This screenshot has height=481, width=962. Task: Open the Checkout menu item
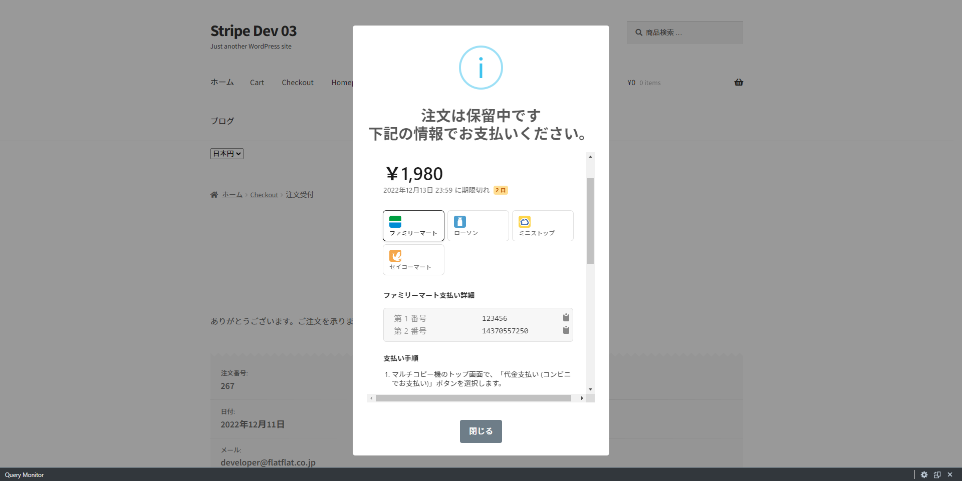coord(298,83)
